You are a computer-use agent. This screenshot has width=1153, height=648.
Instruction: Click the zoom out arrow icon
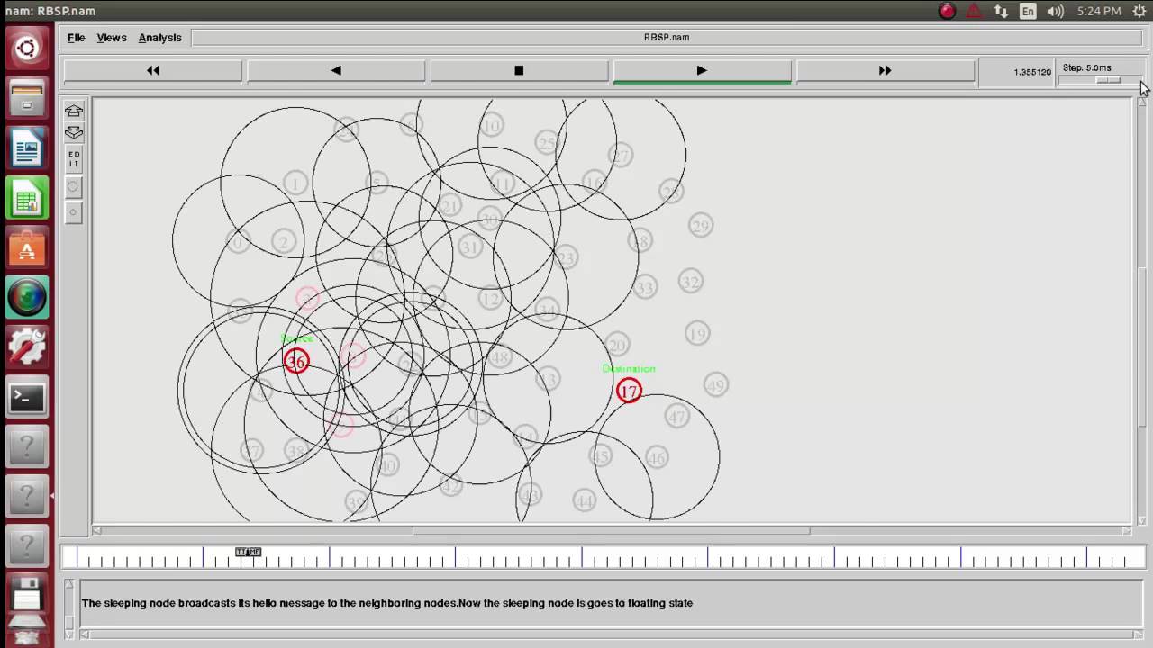(74, 133)
